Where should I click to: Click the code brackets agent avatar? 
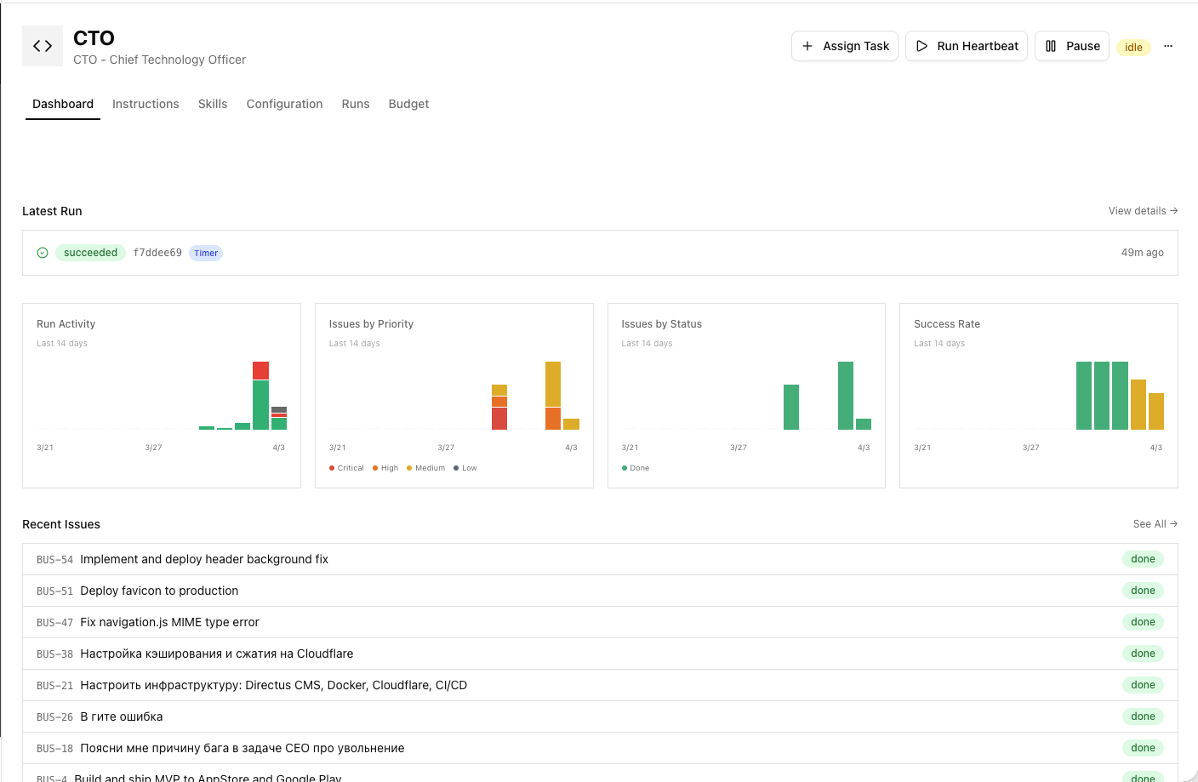(x=42, y=45)
